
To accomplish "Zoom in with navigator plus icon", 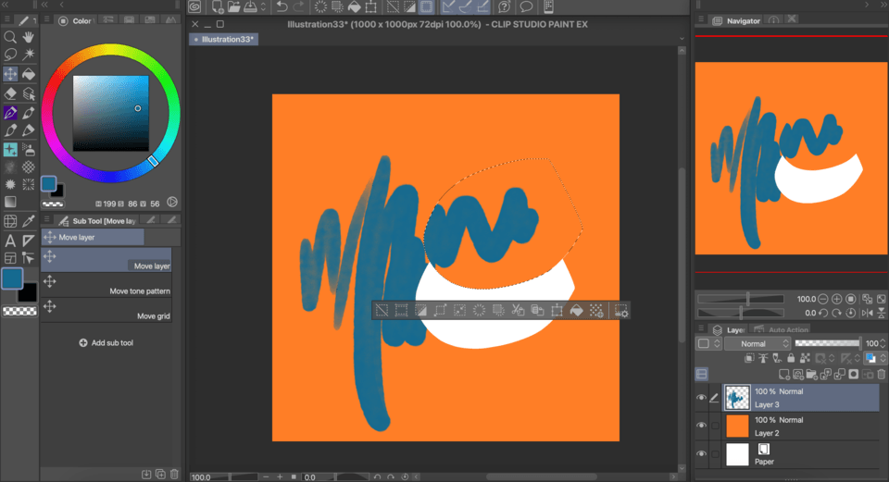I will coord(837,299).
